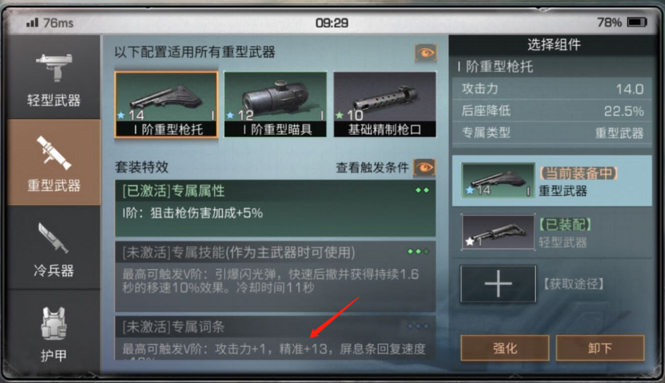Expand the 已激活 专属属性 set effect

click(275, 208)
